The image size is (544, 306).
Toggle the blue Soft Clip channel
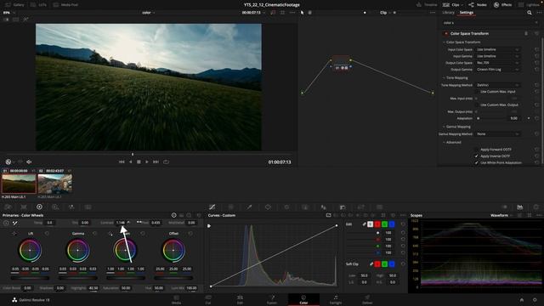tap(392, 264)
